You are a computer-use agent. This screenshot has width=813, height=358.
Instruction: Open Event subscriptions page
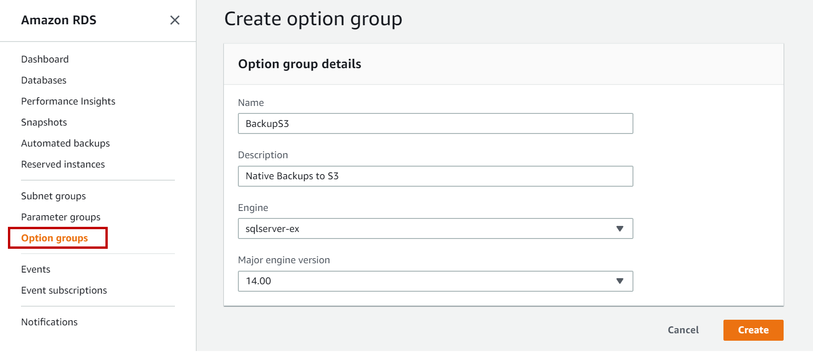click(x=64, y=290)
